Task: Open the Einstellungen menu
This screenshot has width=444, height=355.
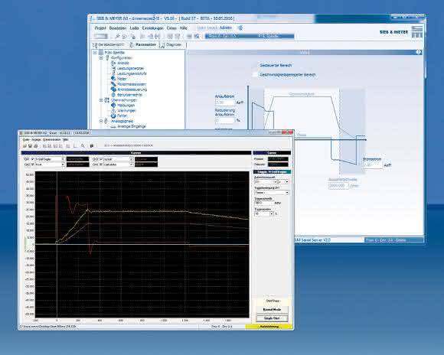Action: click(153, 28)
